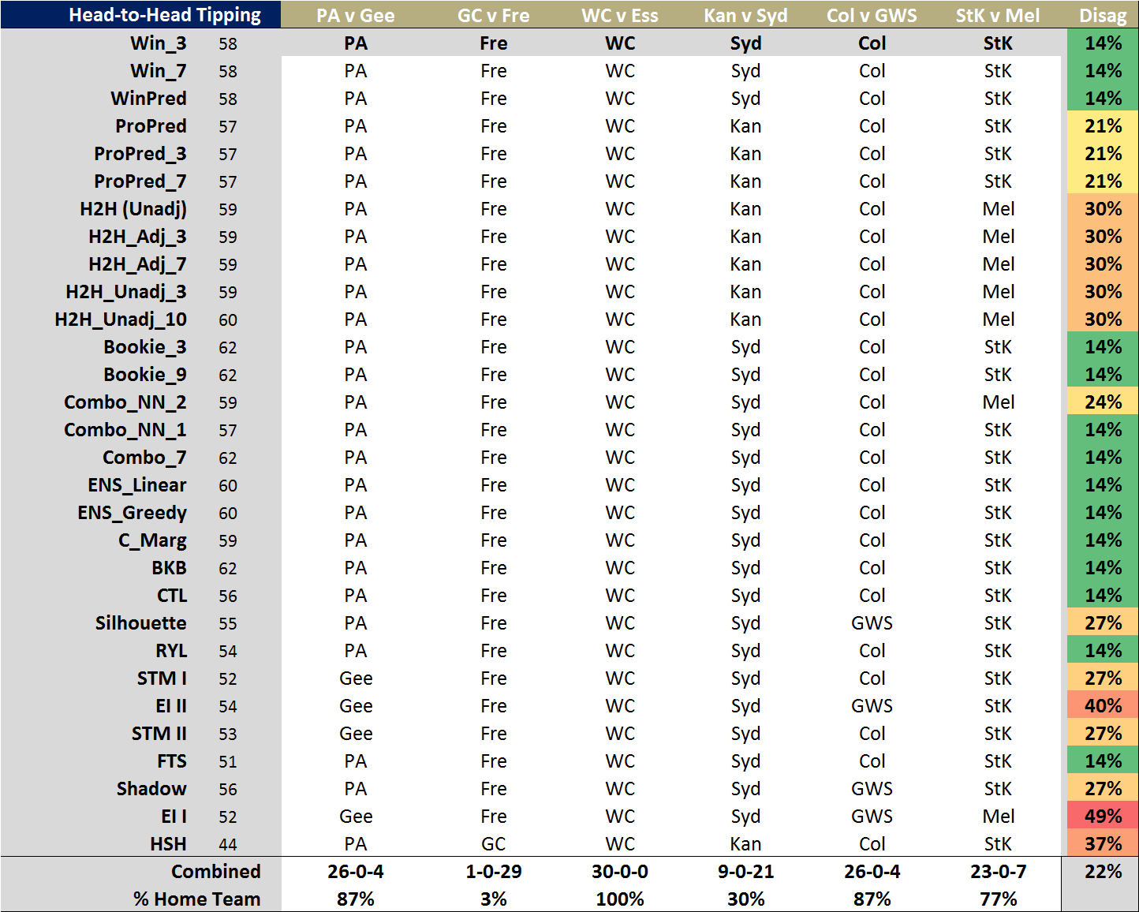Select the 'ProPred' row label
Viewport: 1139px width, 912px height.
[x=151, y=126]
